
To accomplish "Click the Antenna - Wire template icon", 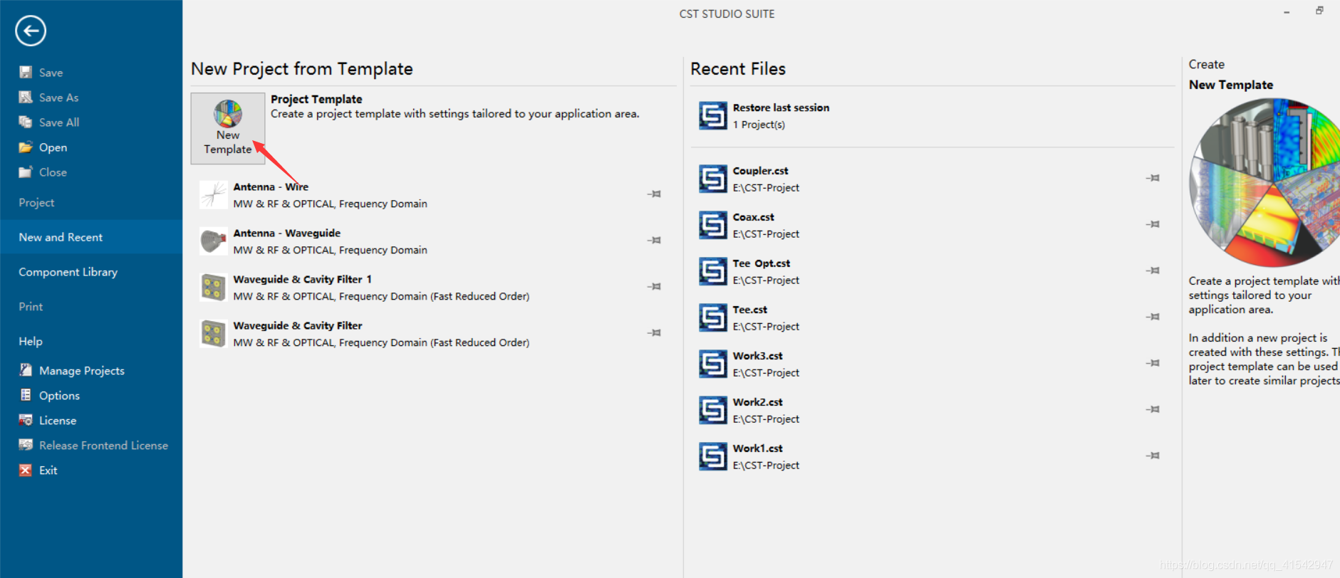I will pyautogui.click(x=213, y=194).
